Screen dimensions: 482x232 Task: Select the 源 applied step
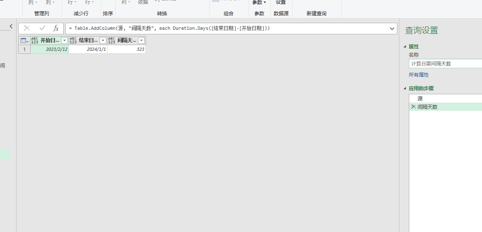click(446, 99)
